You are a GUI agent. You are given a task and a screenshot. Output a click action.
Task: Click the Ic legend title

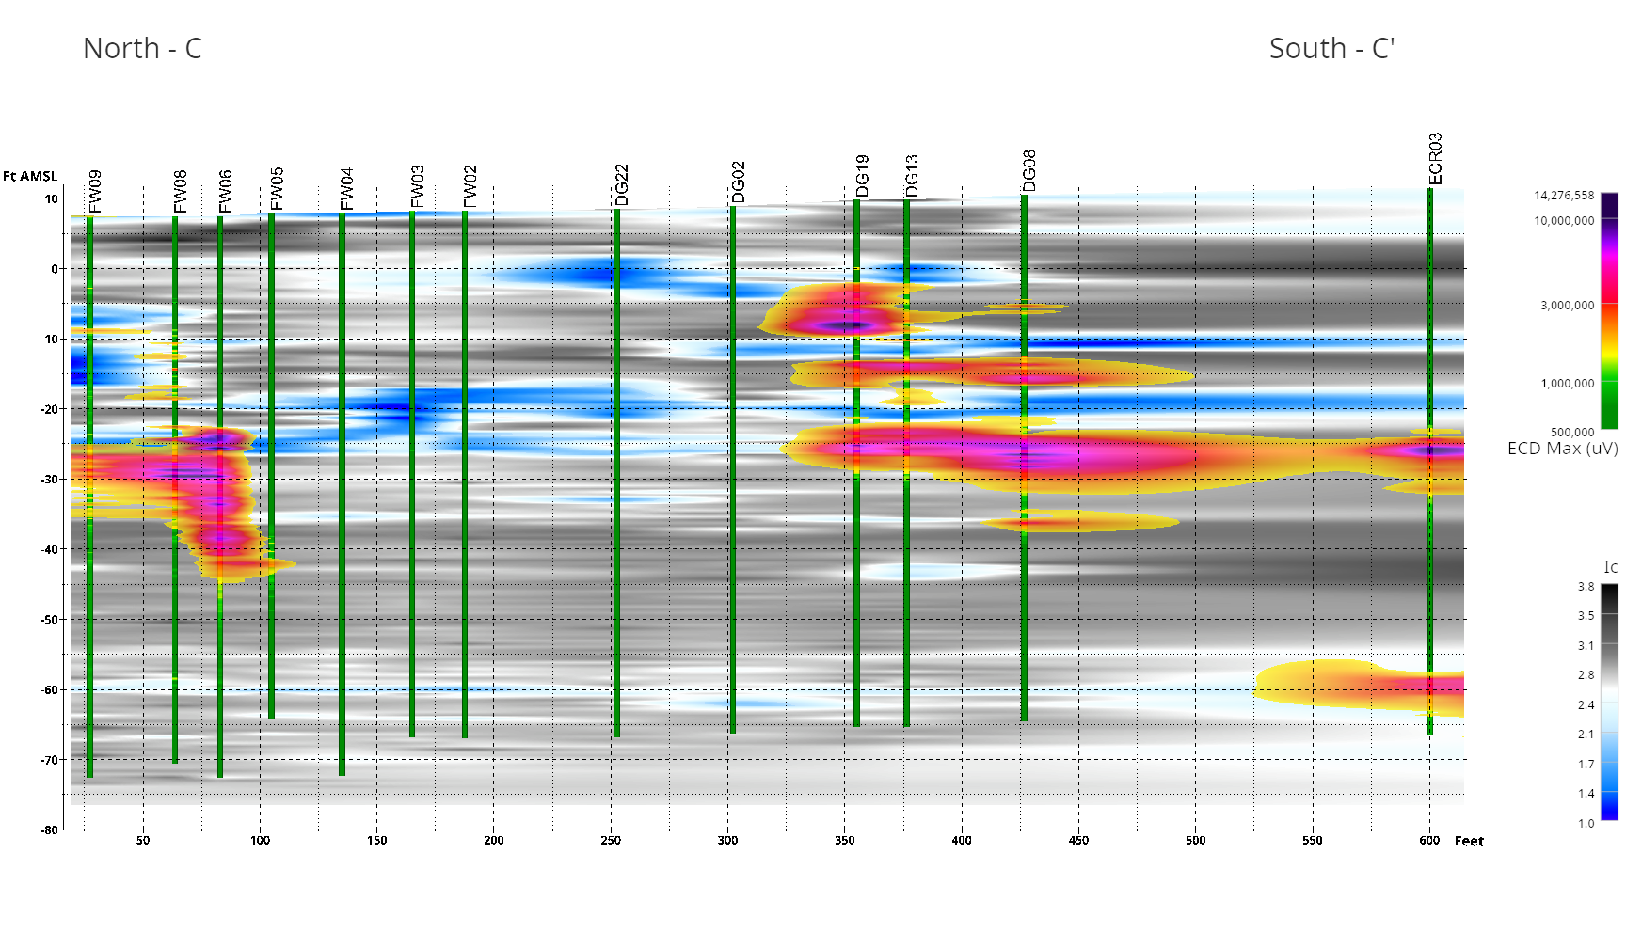click(x=1610, y=567)
